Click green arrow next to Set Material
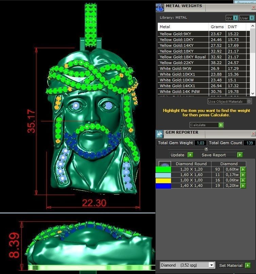The width and height of the screenshot is (256, 274). click(x=248, y=266)
